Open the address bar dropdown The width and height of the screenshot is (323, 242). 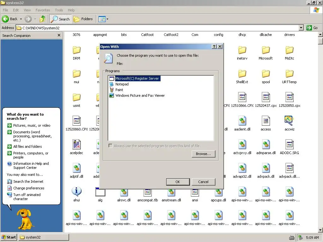301,28
